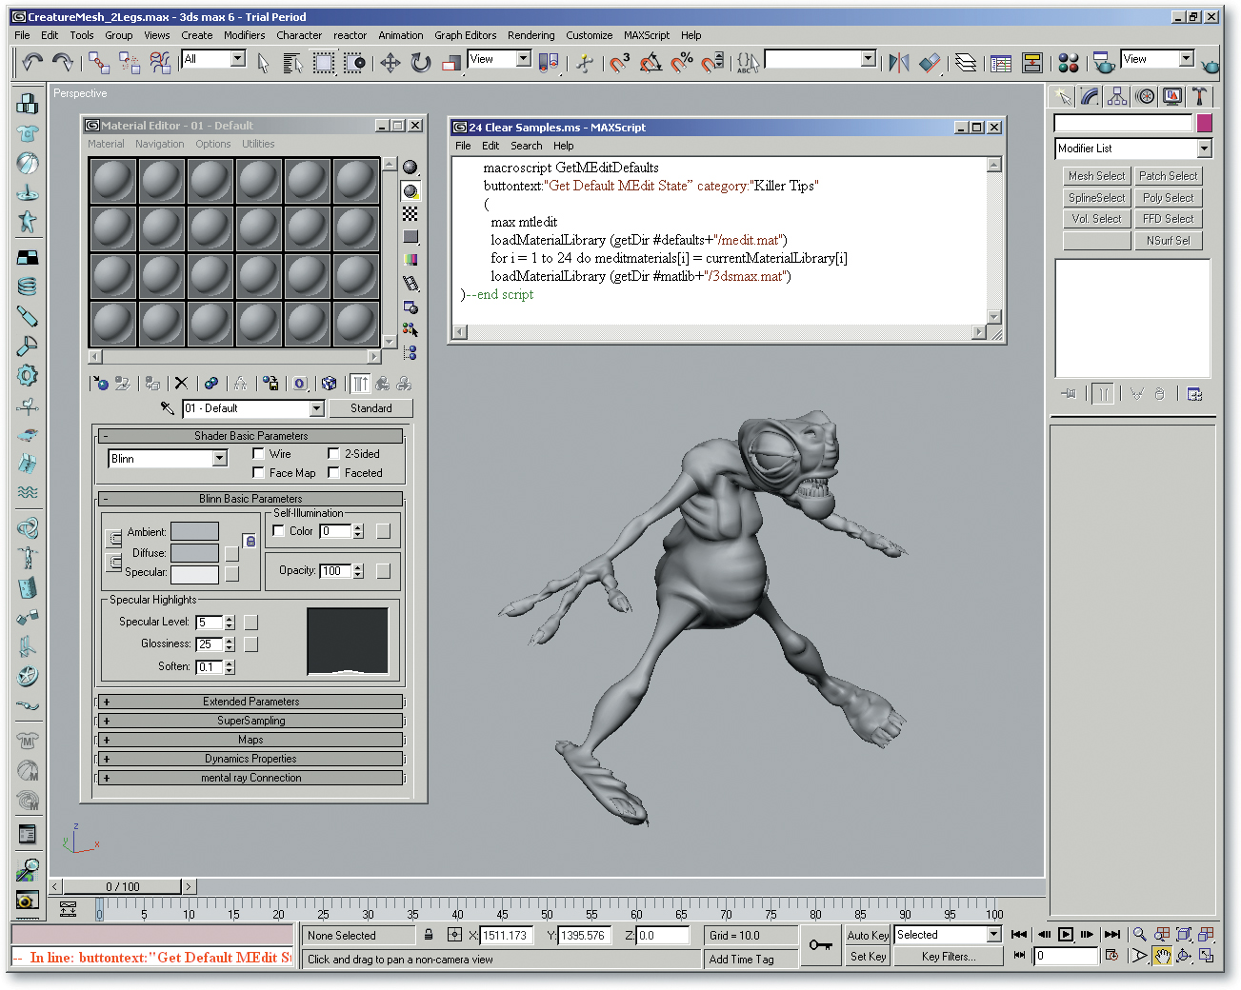Click Pick Material eyedropper icon
This screenshot has width=1241, height=990.
168,408
